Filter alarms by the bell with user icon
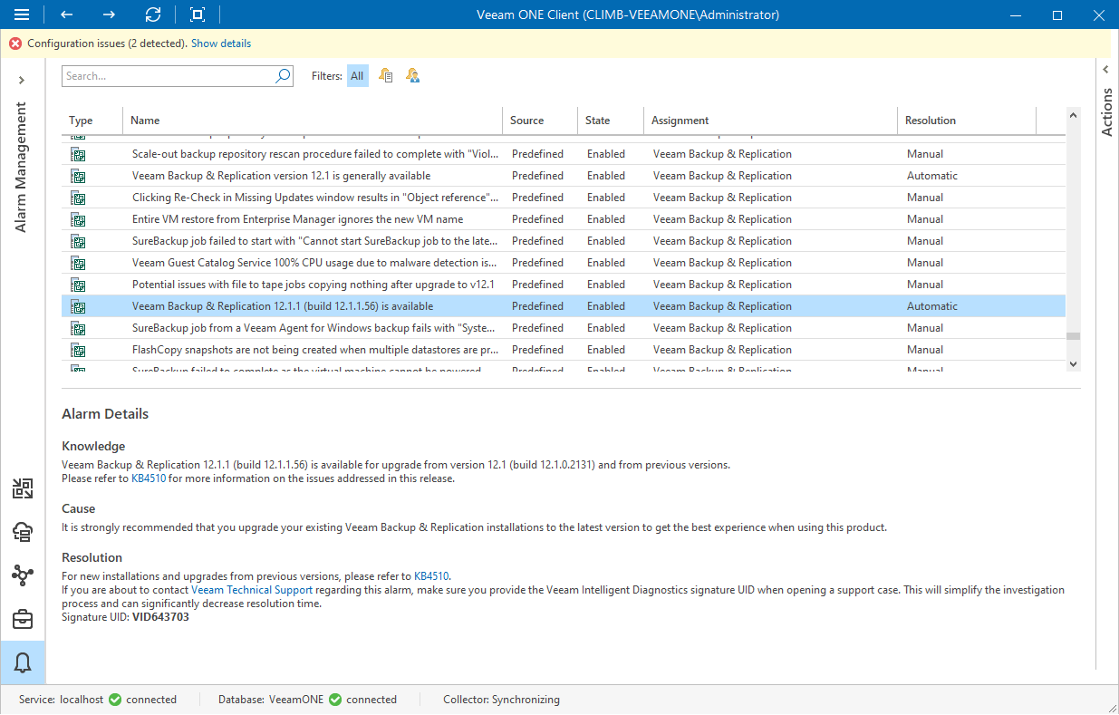Screen dimensions: 1119x715 tap(413, 76)
